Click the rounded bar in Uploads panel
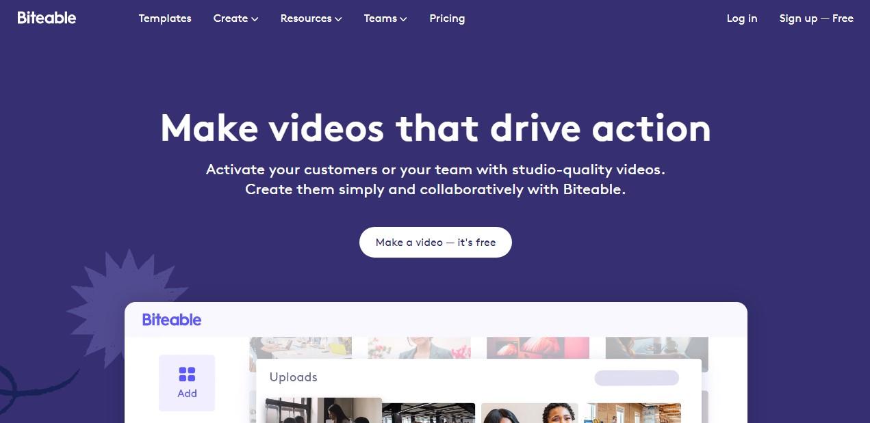 pyautogui.click(x=637, y=378)
